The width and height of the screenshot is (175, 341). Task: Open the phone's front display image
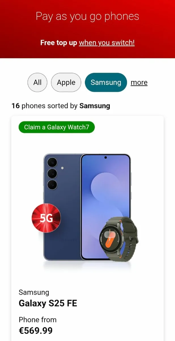(x=106, y=206)
